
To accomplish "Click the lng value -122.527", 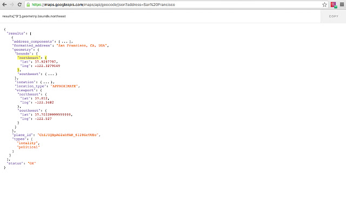I will pyautogui.click(x=43, y=119).
